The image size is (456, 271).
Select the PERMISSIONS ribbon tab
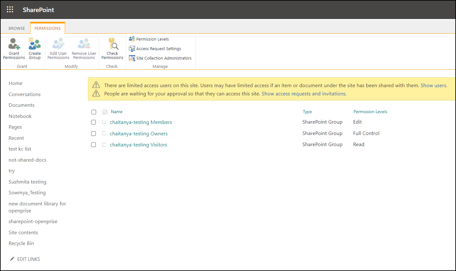(x=48, y=28)
